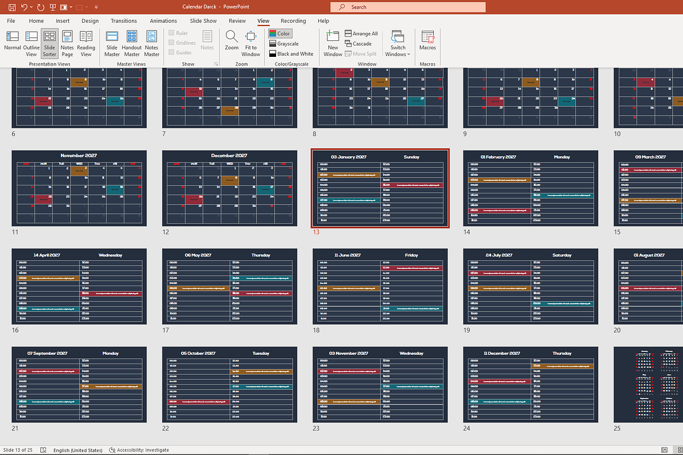
Task: Switch to the Review tab
Action: 237,21
